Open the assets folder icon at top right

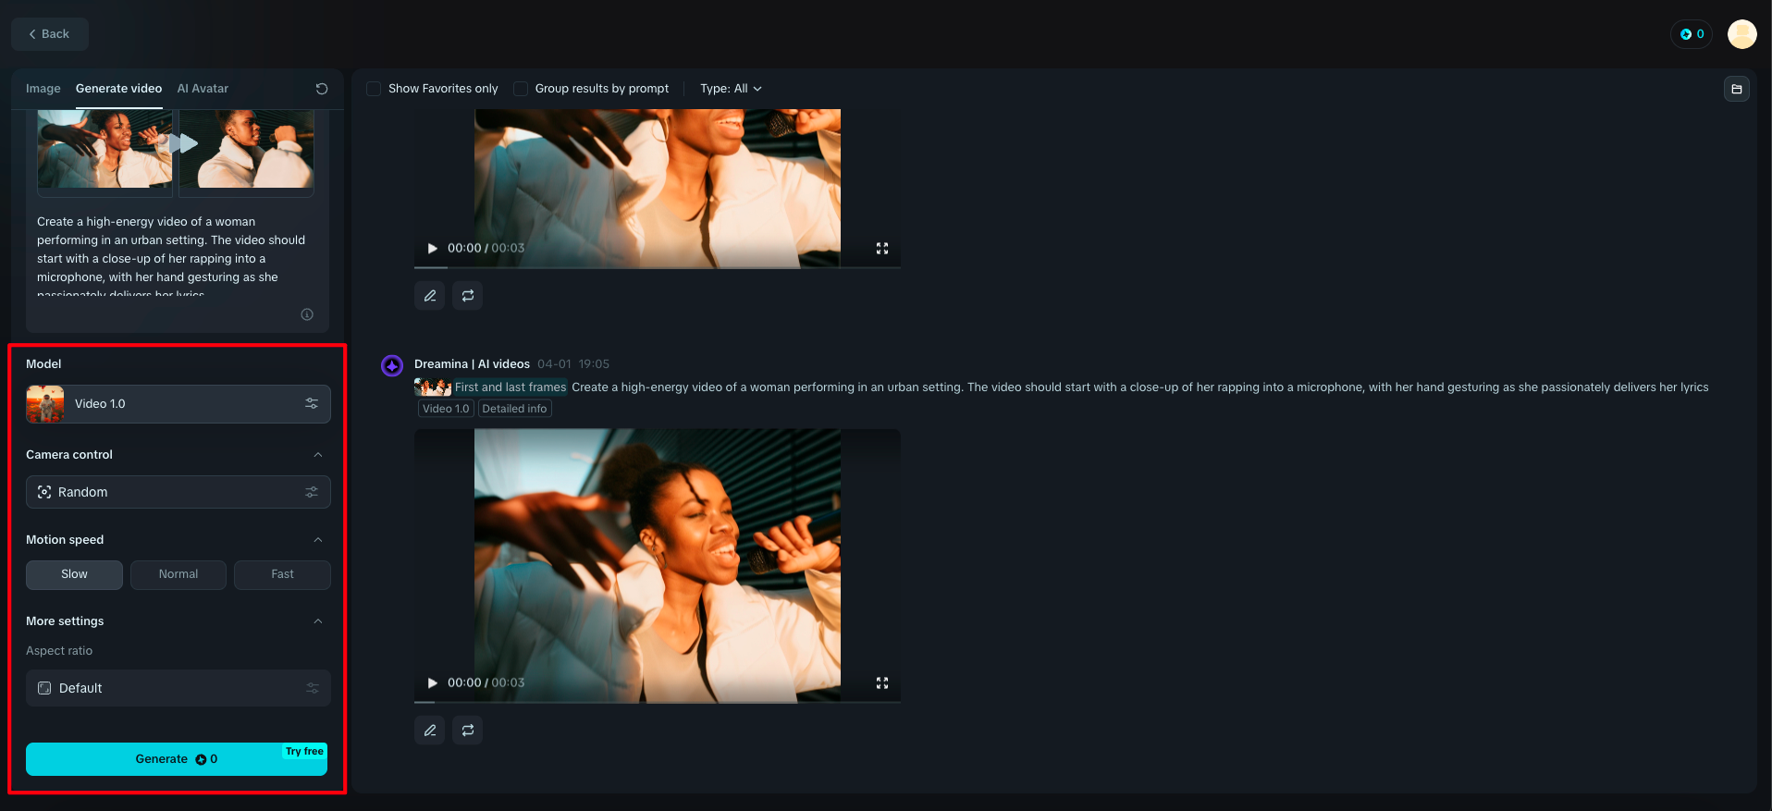tap(1737, 89)
